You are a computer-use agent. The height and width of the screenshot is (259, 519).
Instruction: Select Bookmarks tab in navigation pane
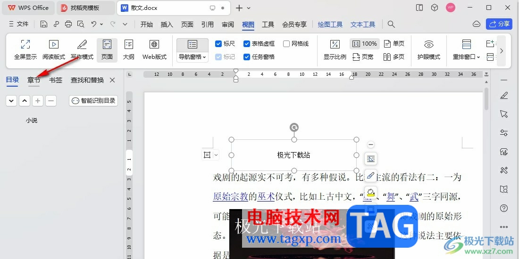[56, 80]
